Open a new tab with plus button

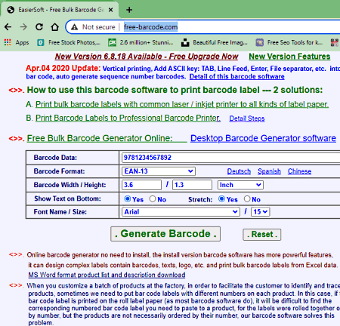click(x=129, y=10)
